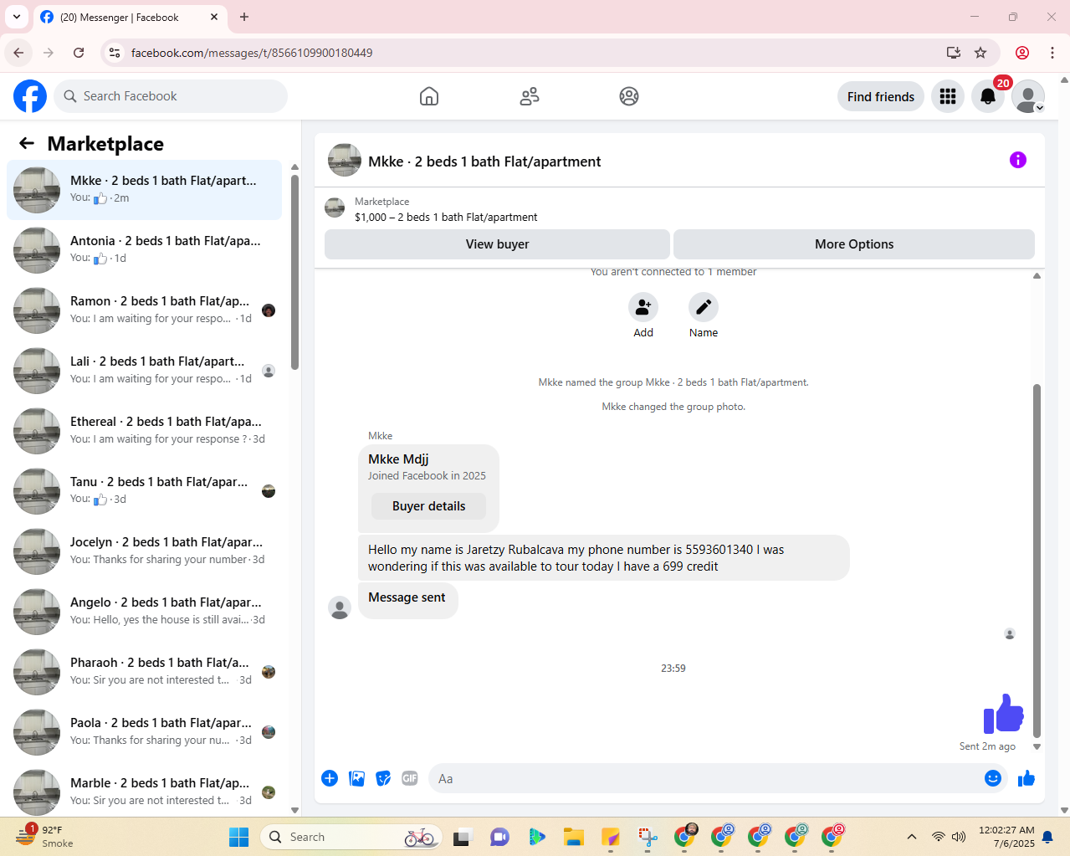This screenshot has width=1070, height=856.
Task: Open Ethereal conversation in the list
Action: (x=144, y=431)
